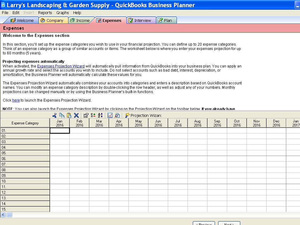The height and width of the screenshot is (225, 300).
Task: Click the Mar 2016 column header
Action: coord(99,123)
